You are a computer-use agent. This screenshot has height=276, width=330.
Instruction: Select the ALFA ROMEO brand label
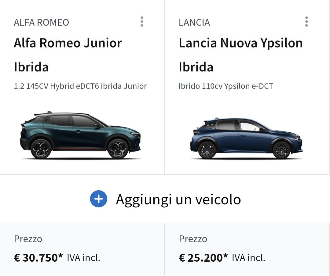click(41, 22)
